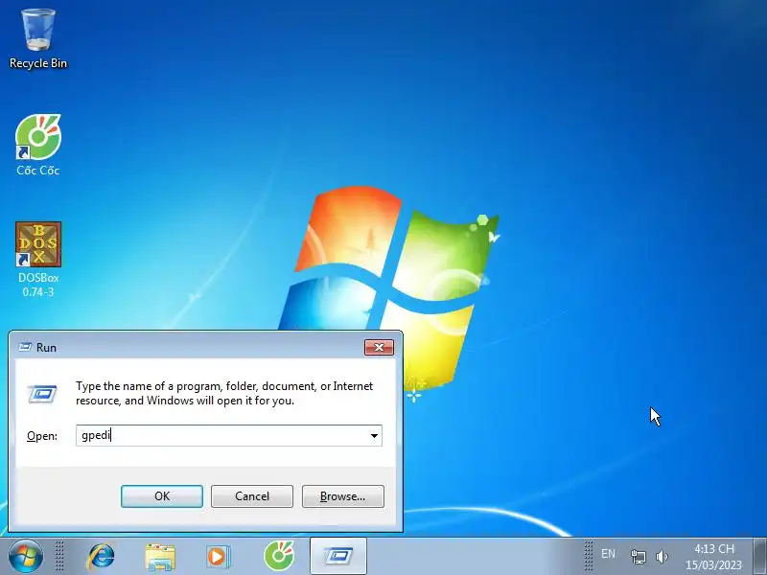This screenshot has height=575, width=767.
Task: Confirm with the OK button
Action: pyautogui.click(x=162, y=496)
